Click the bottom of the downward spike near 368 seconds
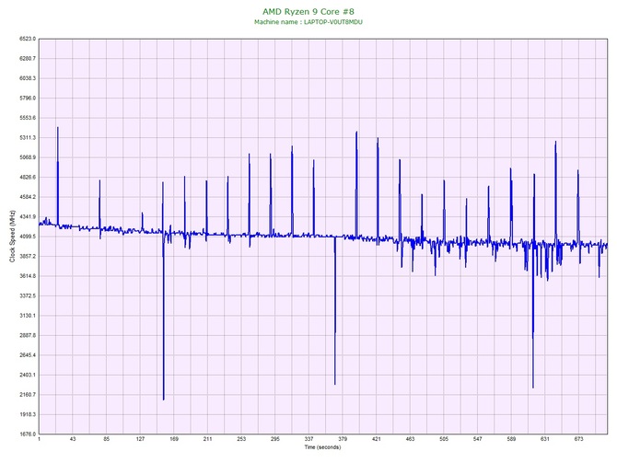 tap(335, 384)
